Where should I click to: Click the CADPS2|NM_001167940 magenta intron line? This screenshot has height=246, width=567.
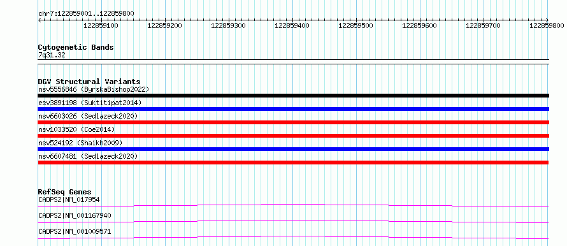(x=293, y=221)
